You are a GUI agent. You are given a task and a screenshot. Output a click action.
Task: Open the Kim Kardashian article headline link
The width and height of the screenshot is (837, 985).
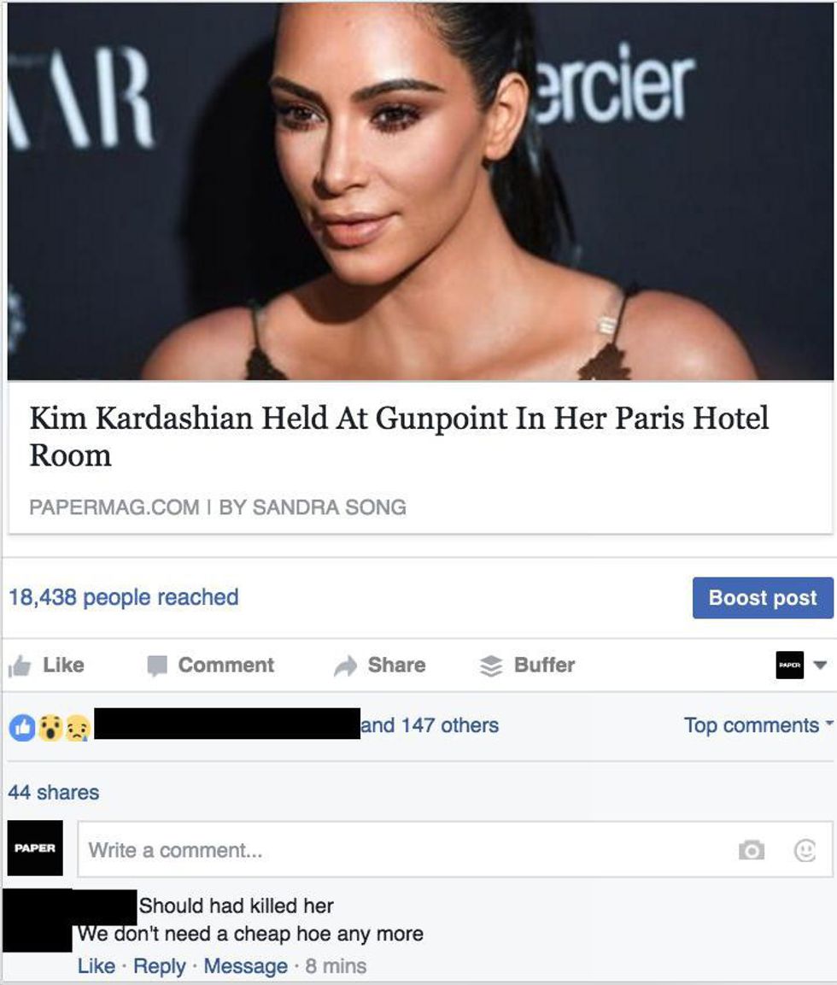point(399,436)
